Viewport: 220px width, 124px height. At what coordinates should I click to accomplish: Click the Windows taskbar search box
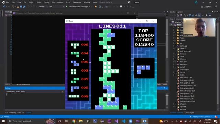pyautogui.click(x=31, y=121)
